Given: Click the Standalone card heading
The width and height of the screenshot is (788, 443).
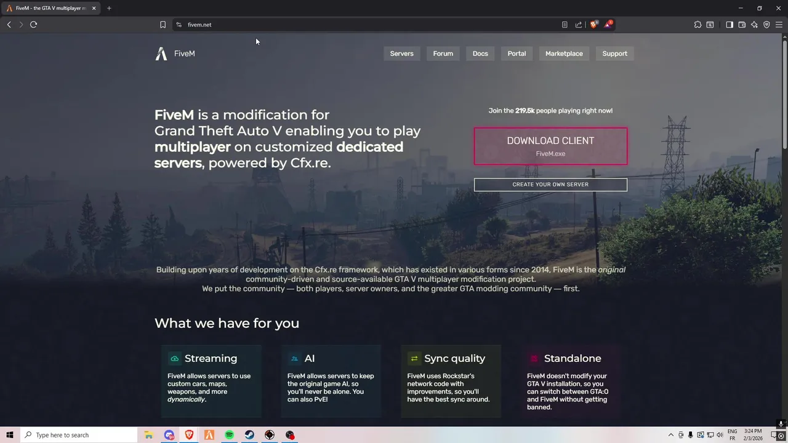Looking at the screenshot, I should pos(573,358).
